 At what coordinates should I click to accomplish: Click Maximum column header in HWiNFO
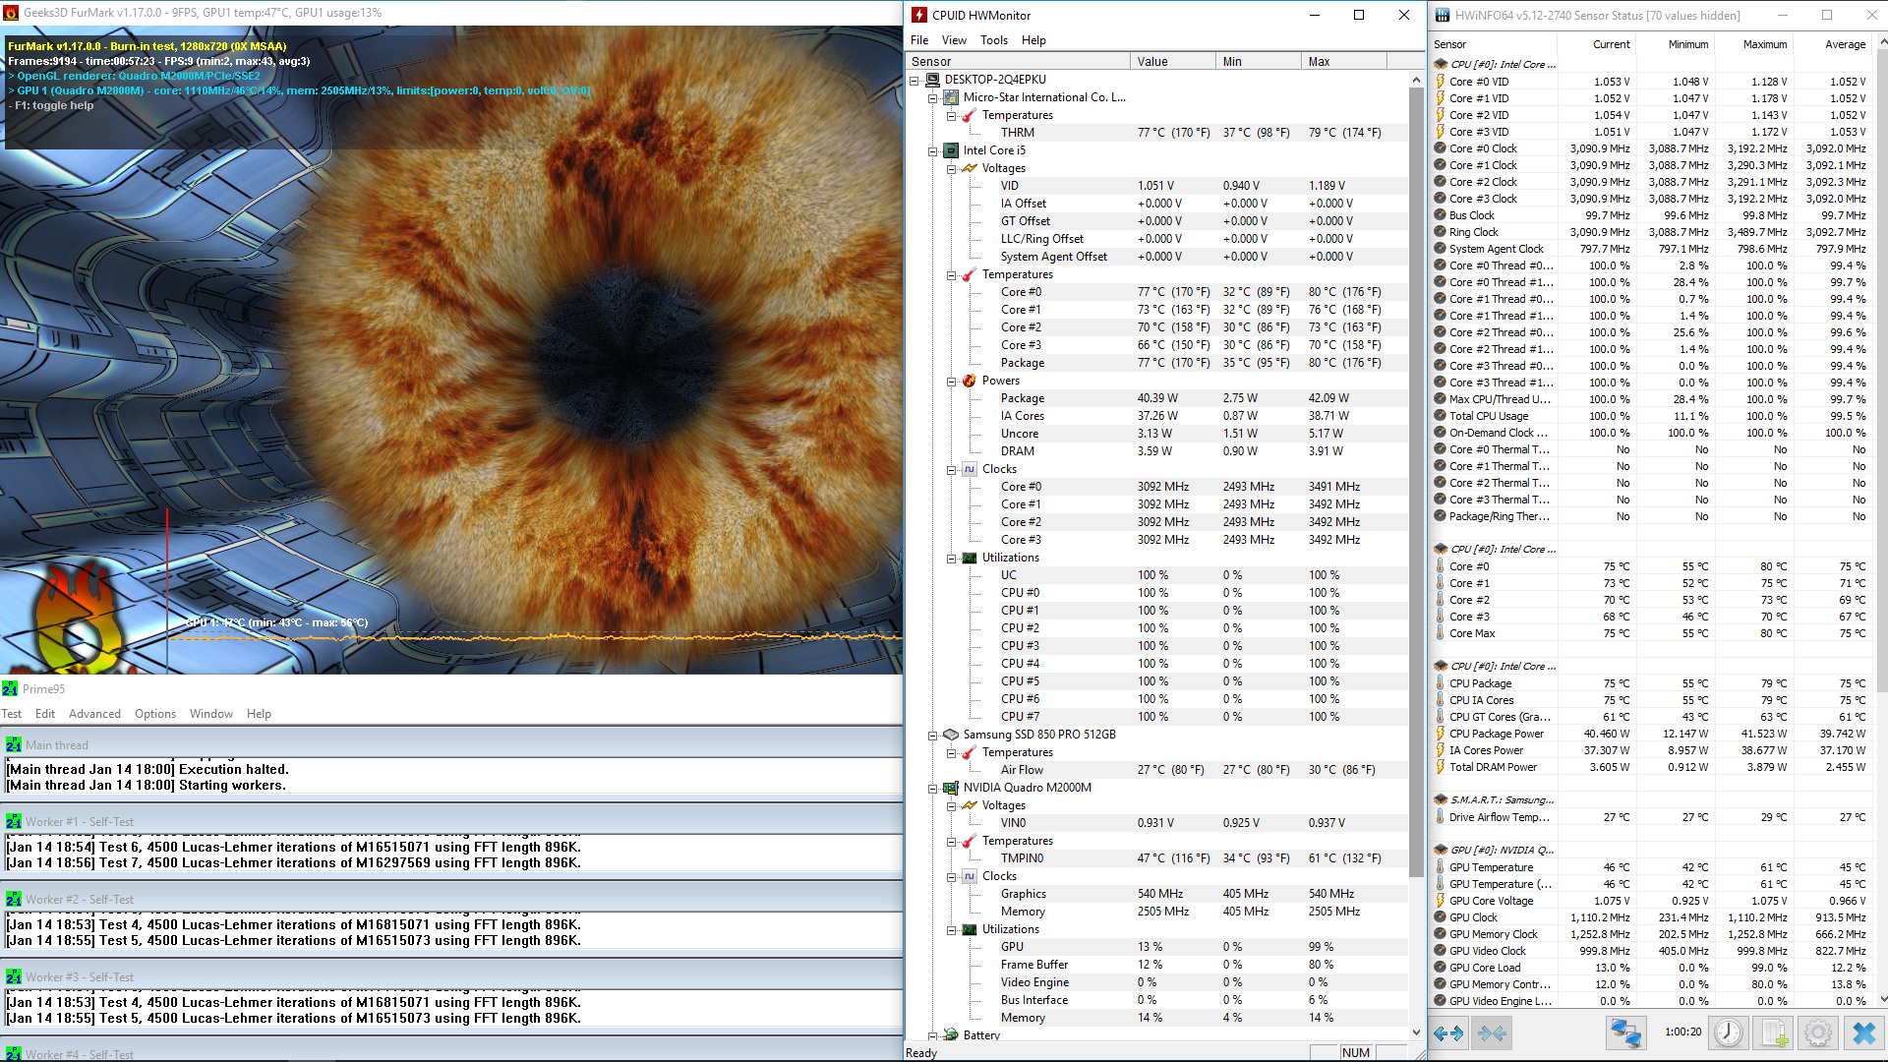1765,44
